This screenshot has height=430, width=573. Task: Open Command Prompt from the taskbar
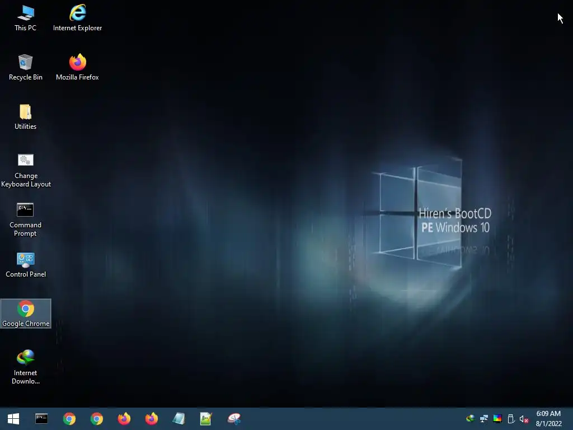click(41, 419)
